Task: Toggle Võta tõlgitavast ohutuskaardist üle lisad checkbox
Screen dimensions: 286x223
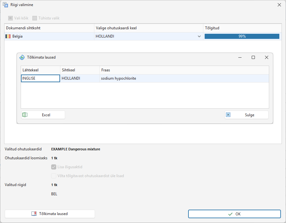Action: [54, 176]
